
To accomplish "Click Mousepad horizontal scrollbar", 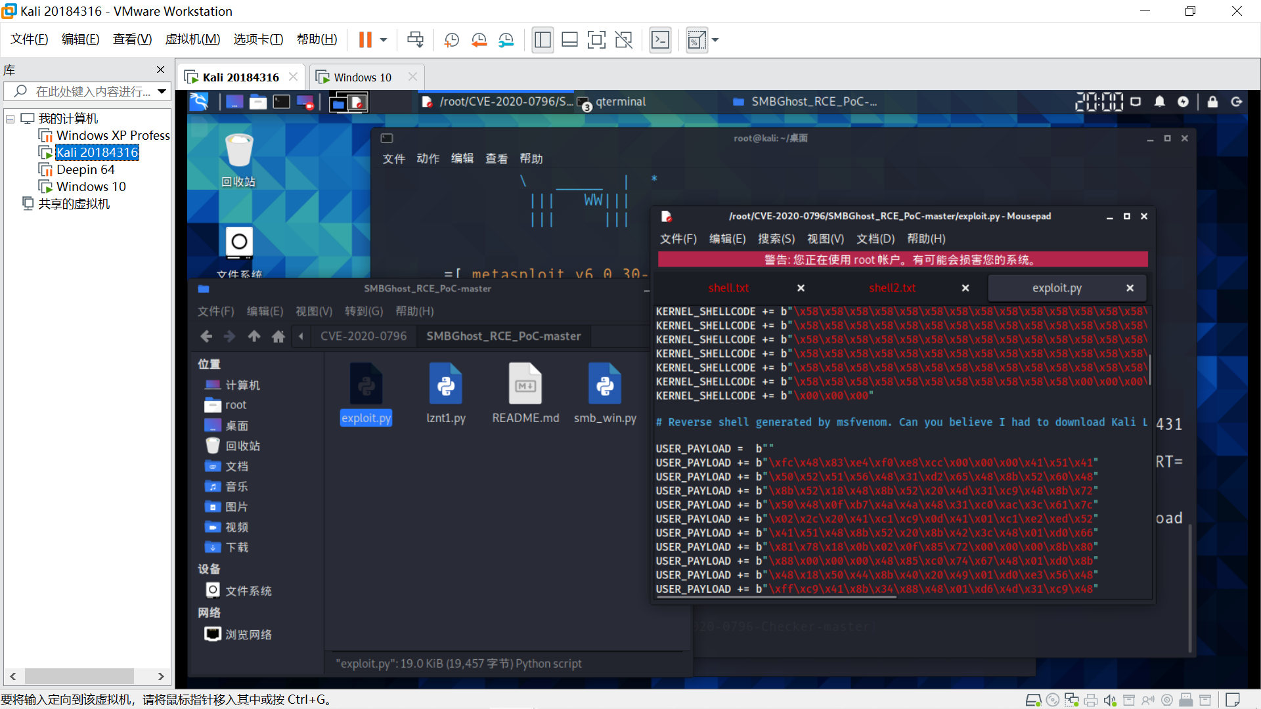I will coord(776,598).
